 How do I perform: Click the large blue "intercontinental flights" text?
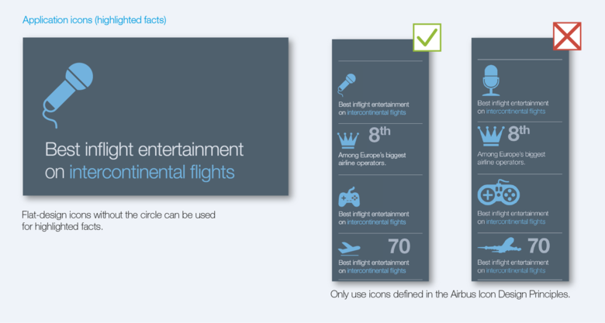coord(151,172)
